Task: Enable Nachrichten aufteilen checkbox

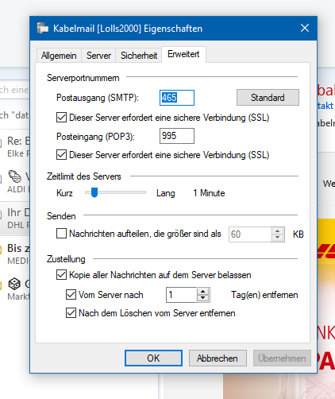Action: pyautogui.click(x=61, y=234)
